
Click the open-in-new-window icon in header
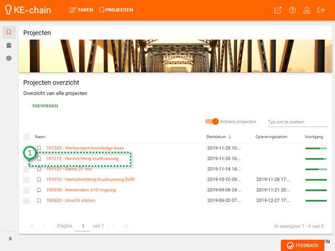[x=278, y=10]
